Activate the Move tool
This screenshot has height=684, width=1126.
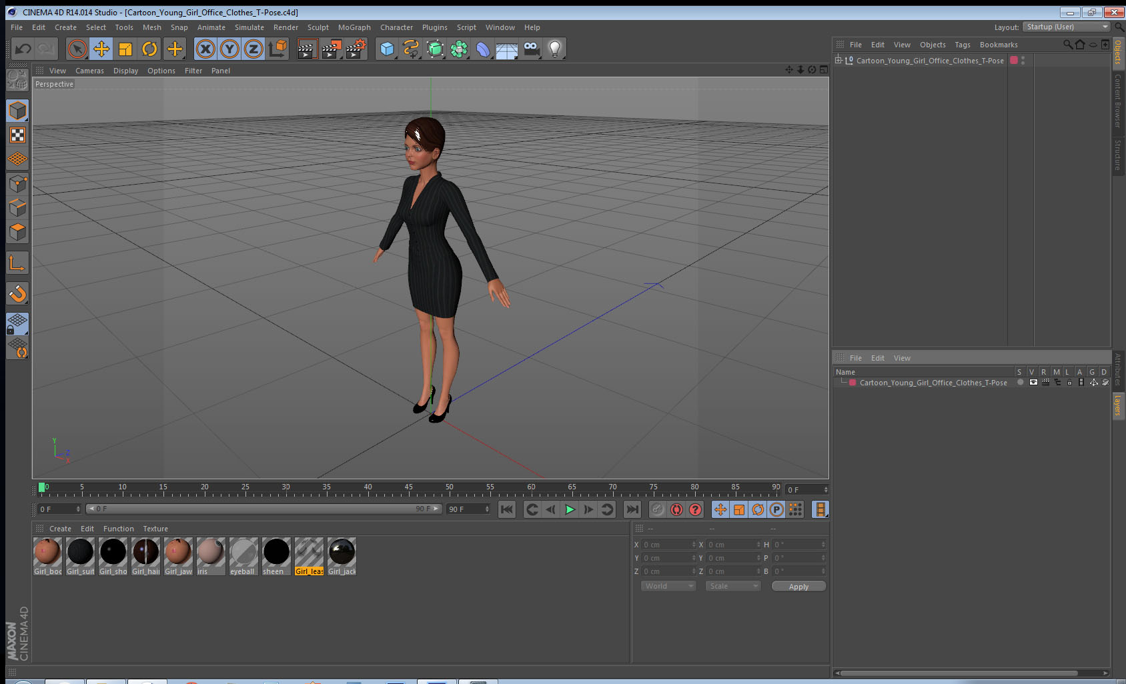pos(101,49)
